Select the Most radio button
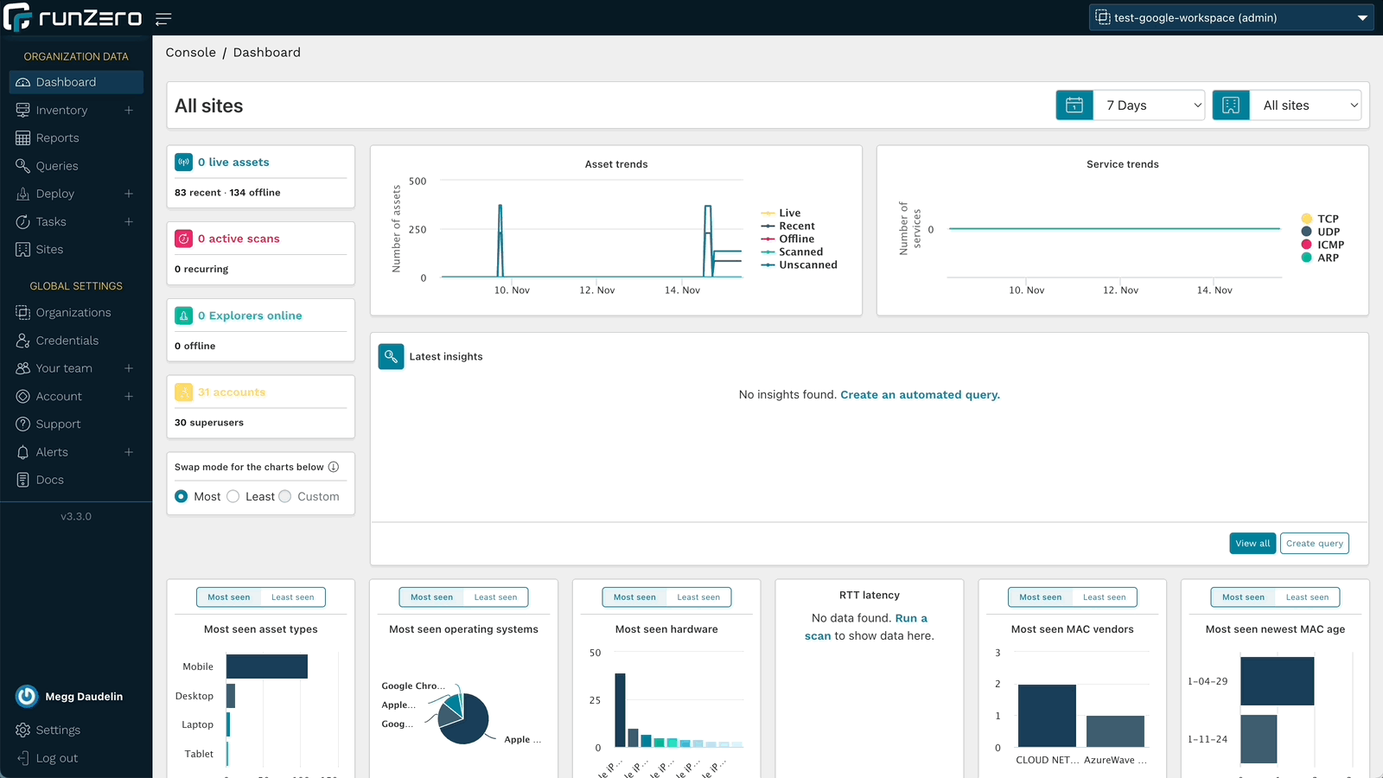The width and height of the screenshot is (1383, 778). click(x=182, y=496)
